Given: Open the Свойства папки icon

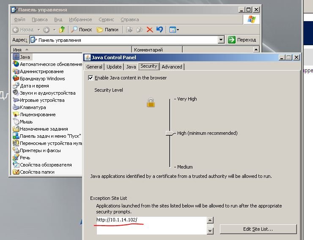Looking at the screenshot, I should coord(16,172).
